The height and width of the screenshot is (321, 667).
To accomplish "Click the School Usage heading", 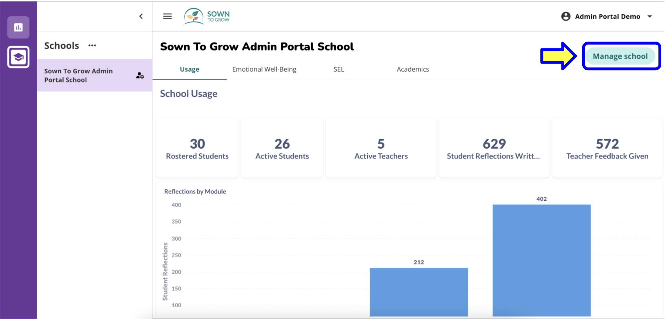I will tap(189, 94).
